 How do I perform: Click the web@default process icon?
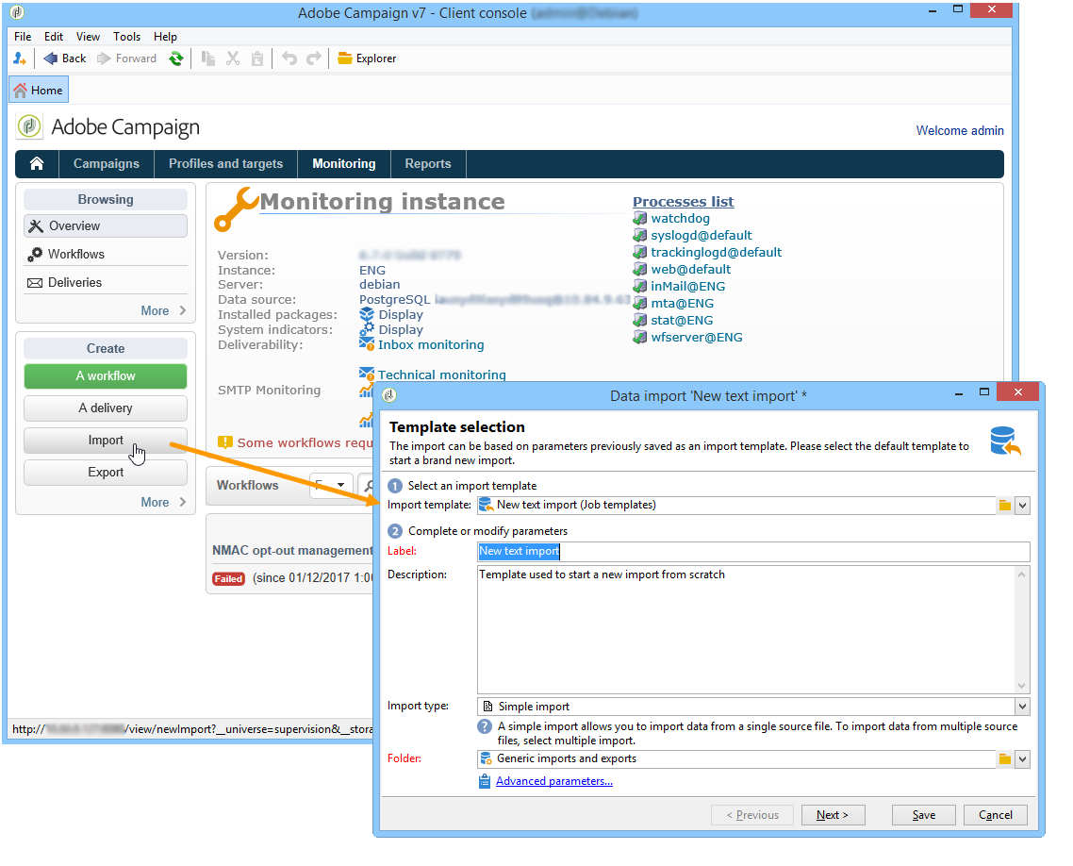640,269
